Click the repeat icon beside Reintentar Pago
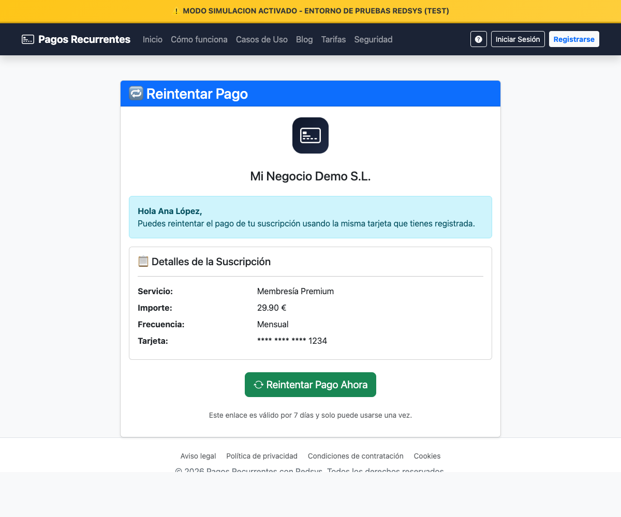 136,94
